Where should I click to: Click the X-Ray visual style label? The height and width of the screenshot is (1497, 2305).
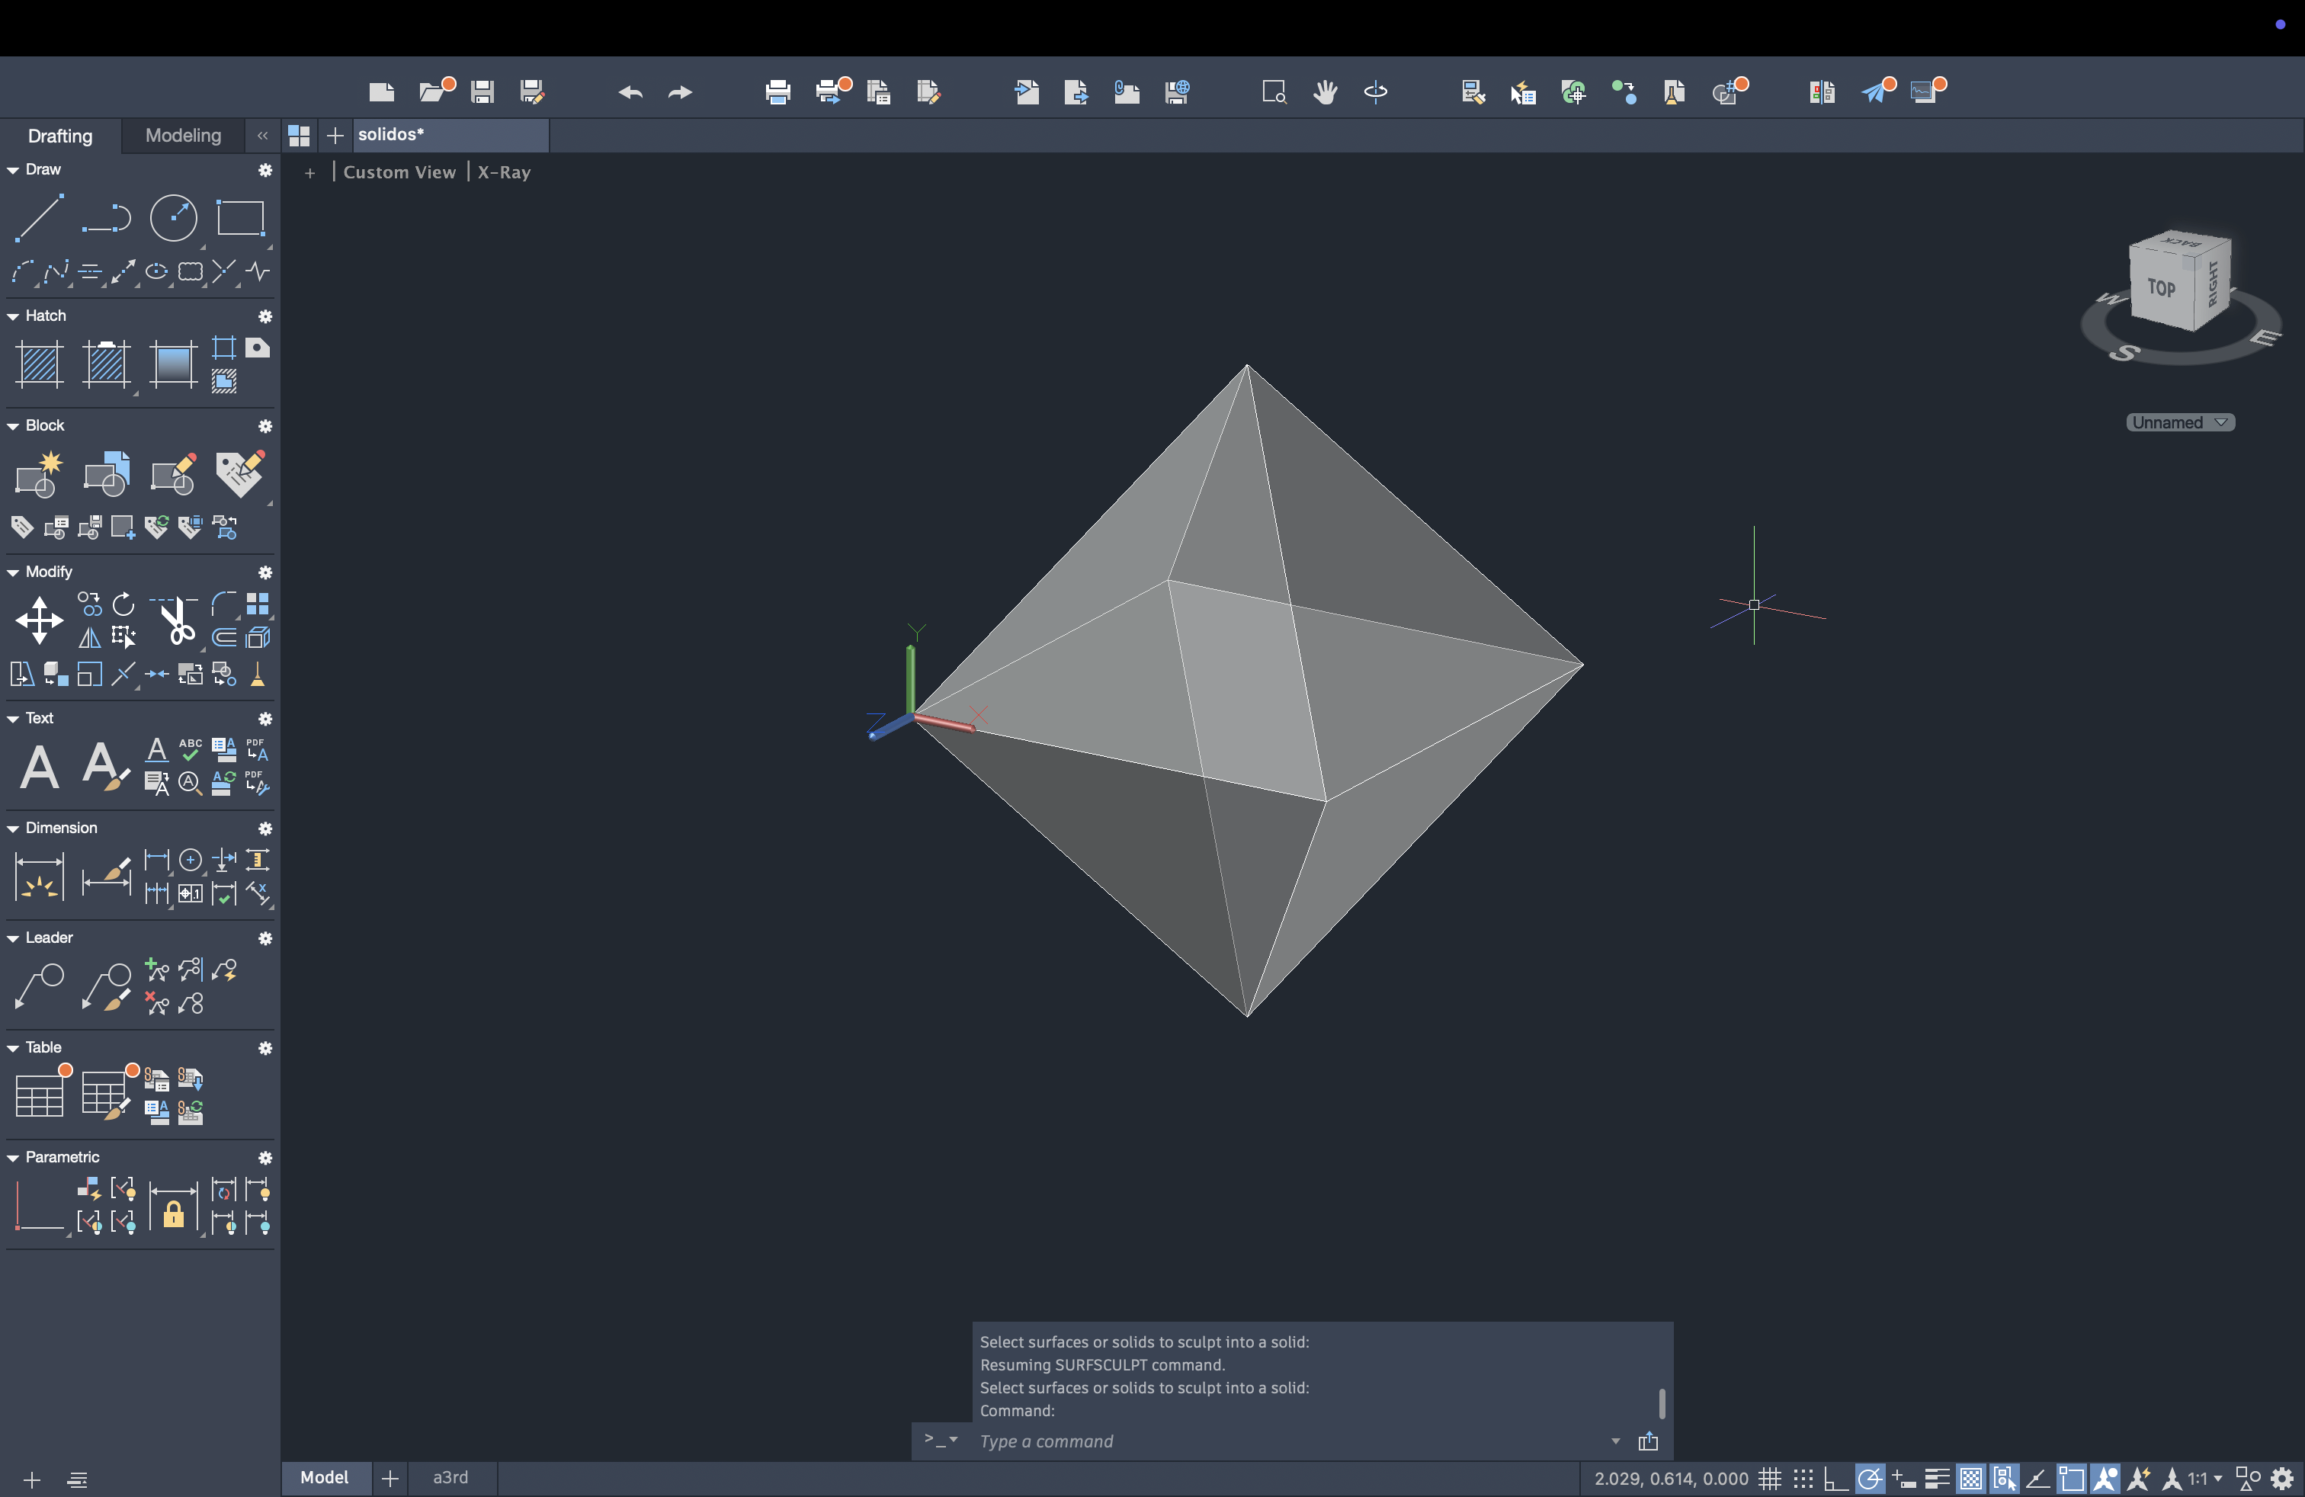[504, 172]
